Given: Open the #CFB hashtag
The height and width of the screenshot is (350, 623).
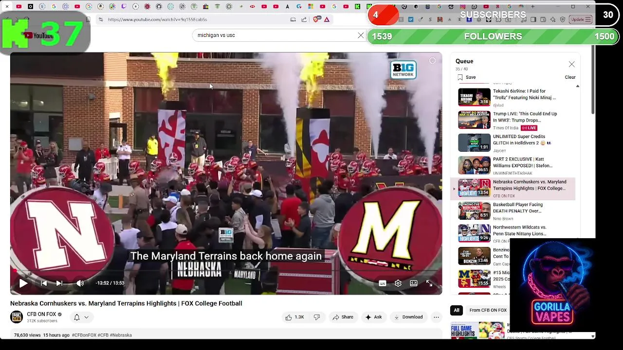Looking at the screenshot, I should (x=103, y=335).
